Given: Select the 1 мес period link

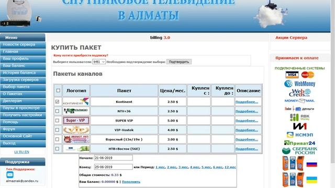Looking at the screenshot, I should click(x=160, y=167).
